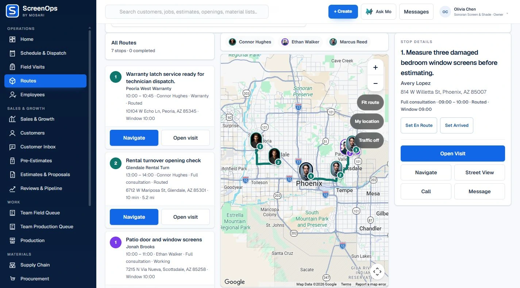520x288 pixels.
Task: Open the Home sidebar icon
Action: [12, 39]
